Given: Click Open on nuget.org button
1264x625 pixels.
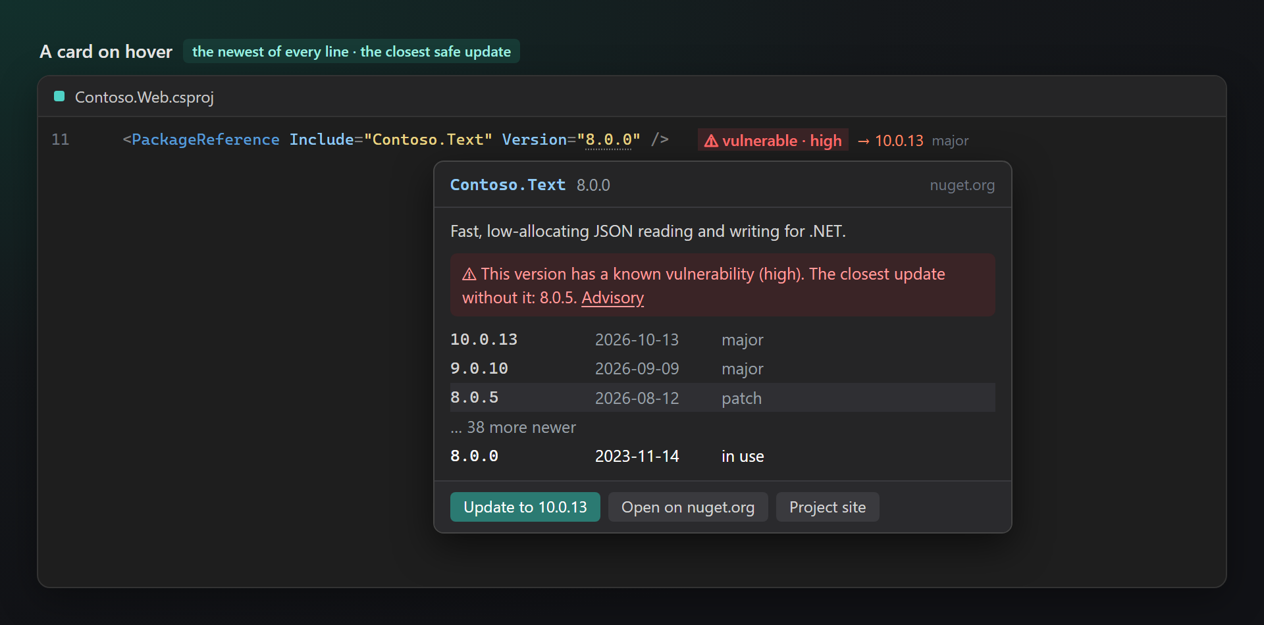Looking at the screenshot, I should [688, 507].
